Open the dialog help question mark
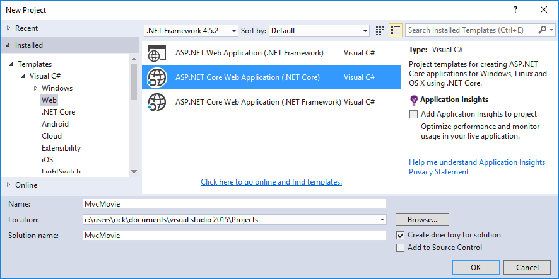559x279 pixels. click(x=515, y=9)
